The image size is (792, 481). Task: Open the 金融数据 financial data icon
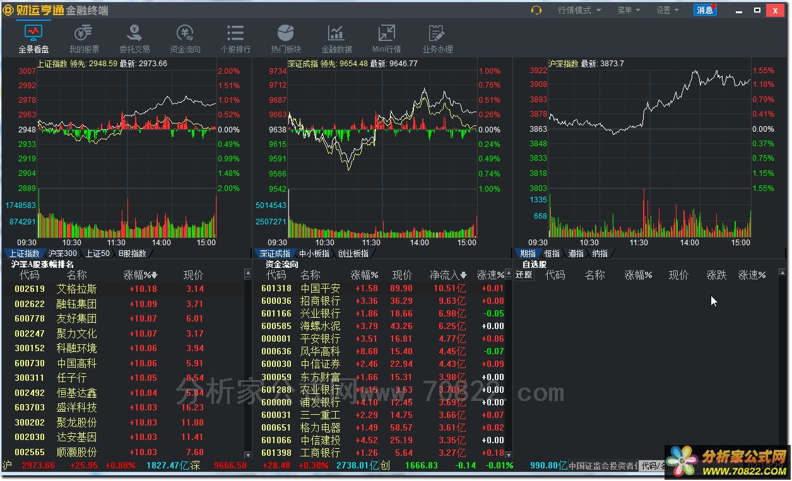[336, 38]
